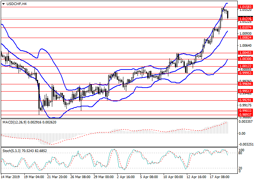The height and width of the screenshot is (181, 254).
Task: Select the 0.99953 red price label
Action: pos(246,73)
